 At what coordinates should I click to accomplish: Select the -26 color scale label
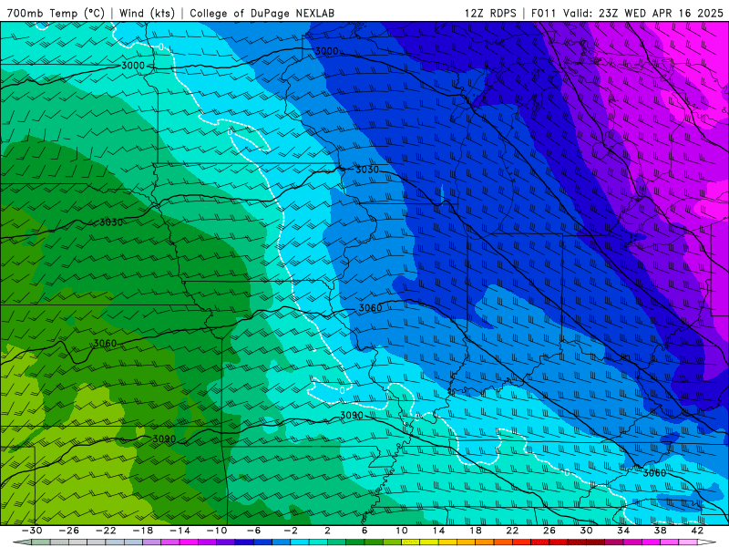69,531
